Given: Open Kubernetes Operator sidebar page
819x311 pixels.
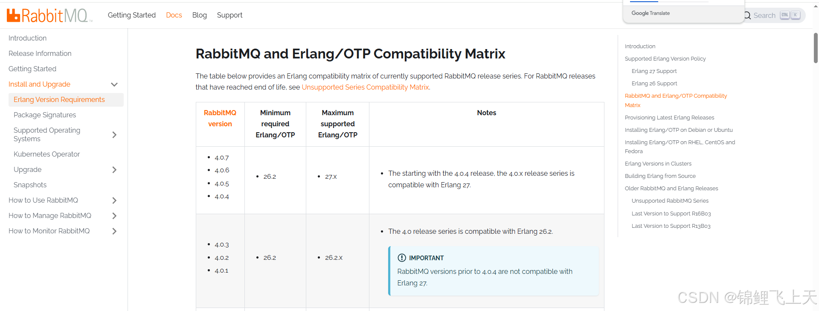Looking at the screenshot, I should coord(46,154).
